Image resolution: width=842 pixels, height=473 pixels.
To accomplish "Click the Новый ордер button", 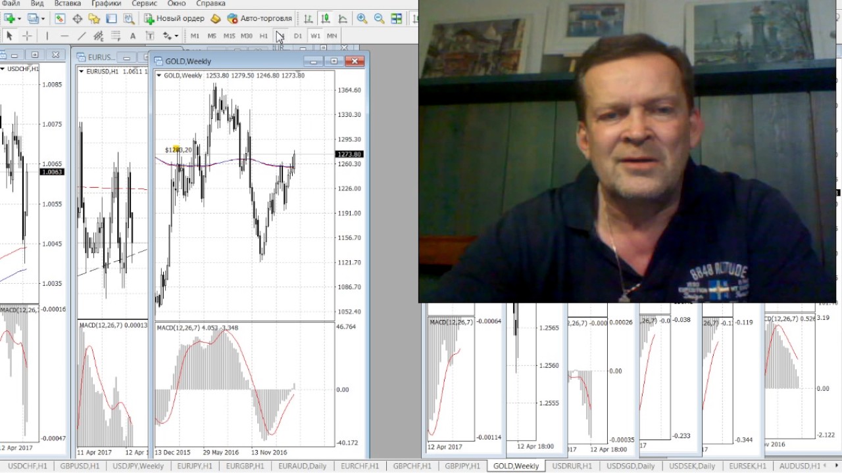I will [x=174, y=18].
